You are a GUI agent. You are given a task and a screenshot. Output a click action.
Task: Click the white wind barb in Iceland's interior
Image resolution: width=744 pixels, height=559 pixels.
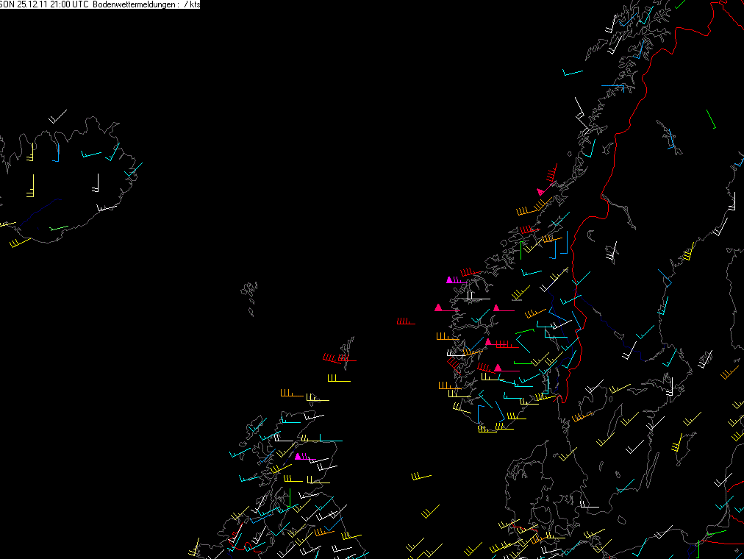point(96,183)
